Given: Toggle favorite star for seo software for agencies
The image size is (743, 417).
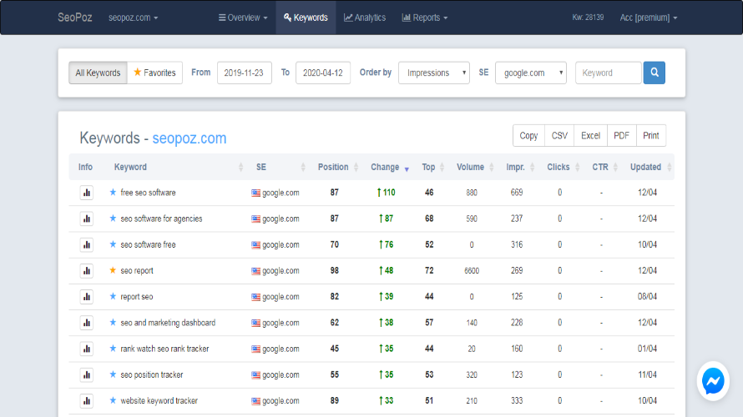Looking at the screenshot, I should (x=113, y=219).
